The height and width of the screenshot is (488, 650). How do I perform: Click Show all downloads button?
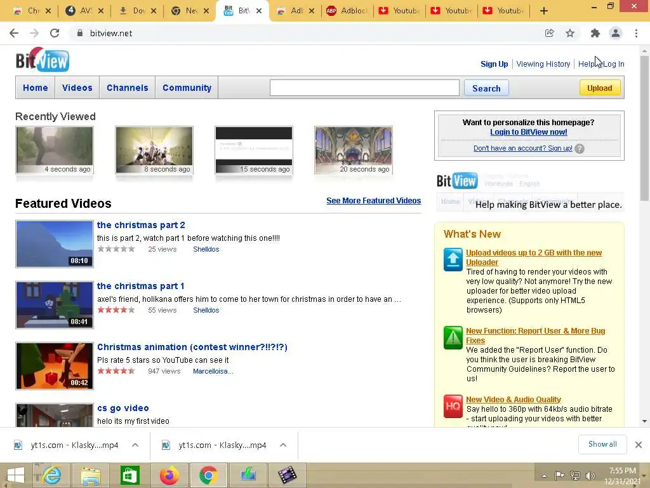point(602,444)
